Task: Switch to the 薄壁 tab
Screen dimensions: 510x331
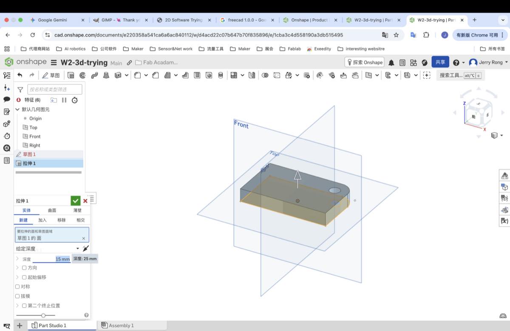Action: pos(77,210)
